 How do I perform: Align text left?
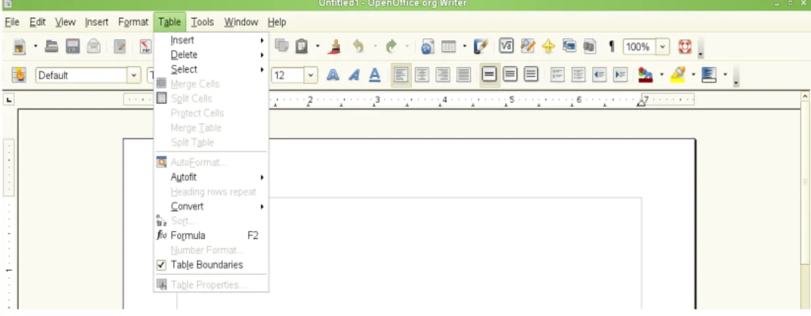[401, 75]
